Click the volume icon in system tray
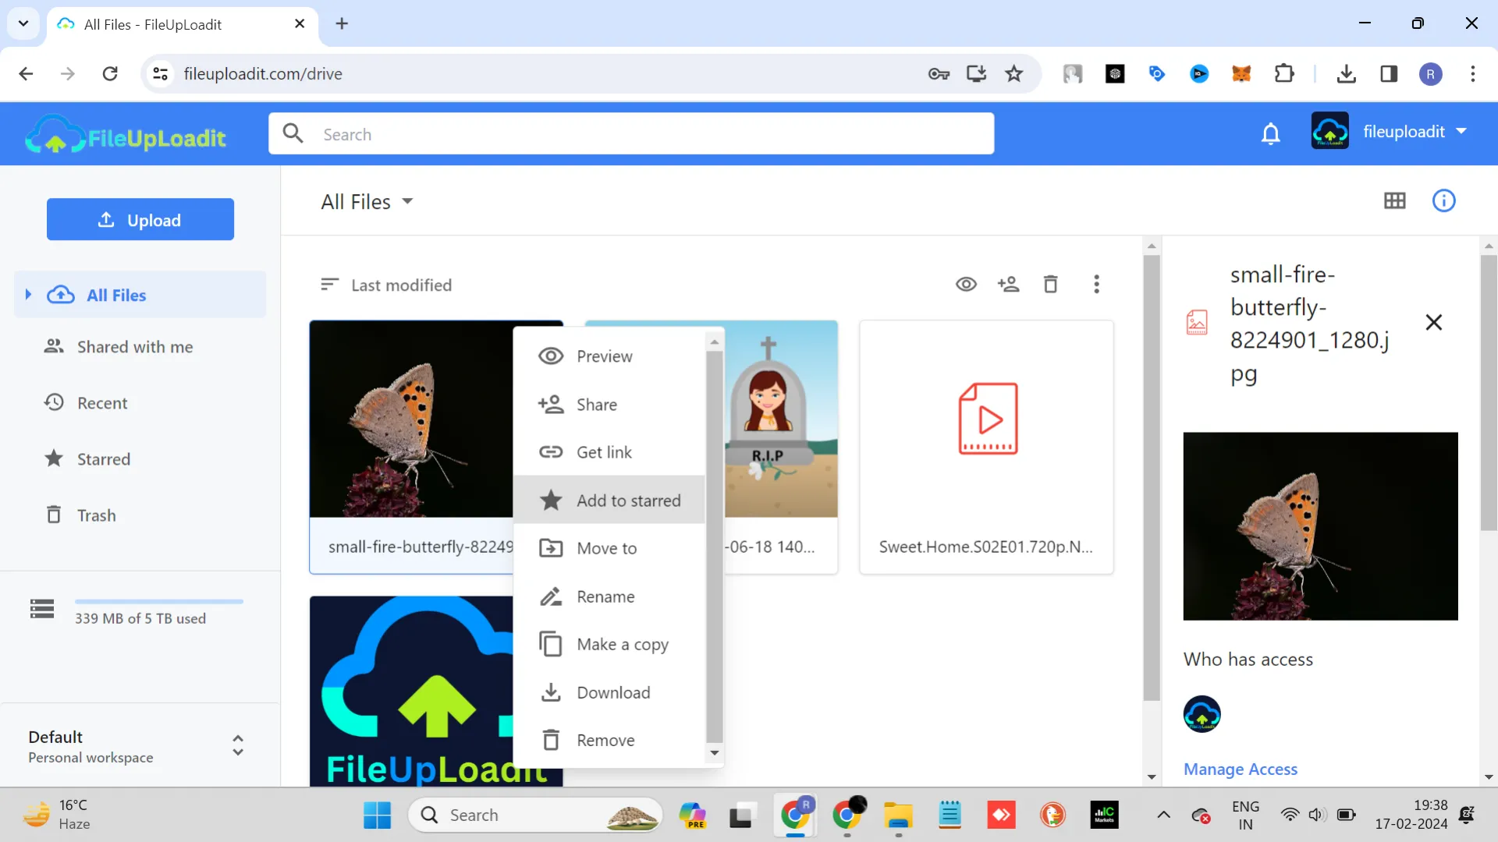The image size is (1498, 842). 1317,815
